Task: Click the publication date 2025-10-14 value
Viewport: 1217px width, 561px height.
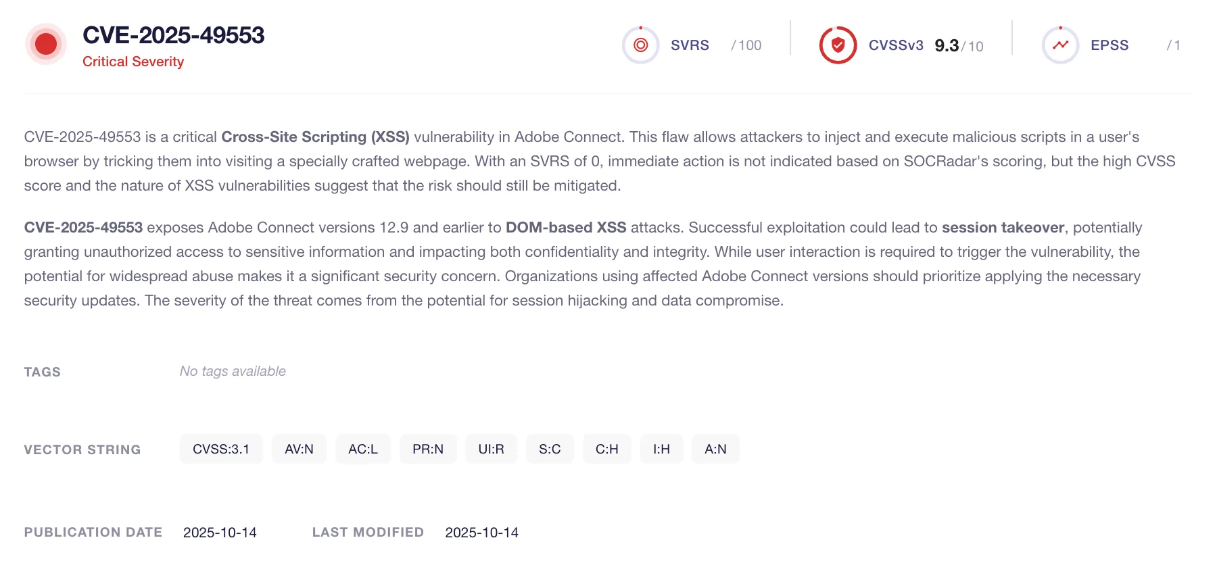Action: [220, 533]
